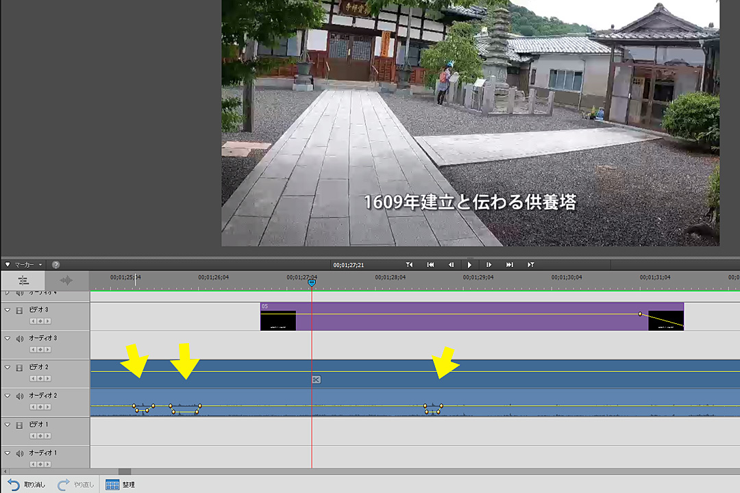Click the Play button in transport controls
740x493 pixels.
(x=469, y=265)
